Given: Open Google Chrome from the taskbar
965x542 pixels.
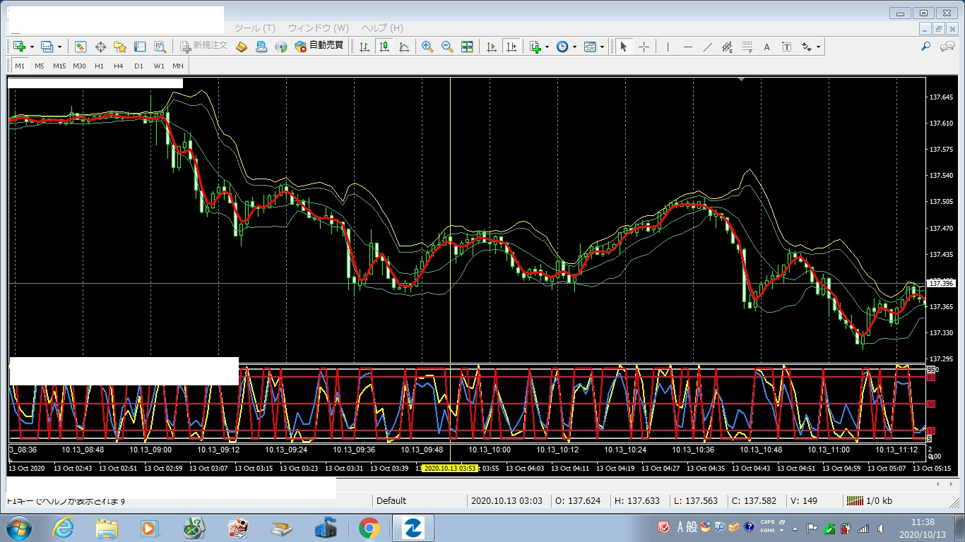Looking at the screenshot, I should pos(369,528).
